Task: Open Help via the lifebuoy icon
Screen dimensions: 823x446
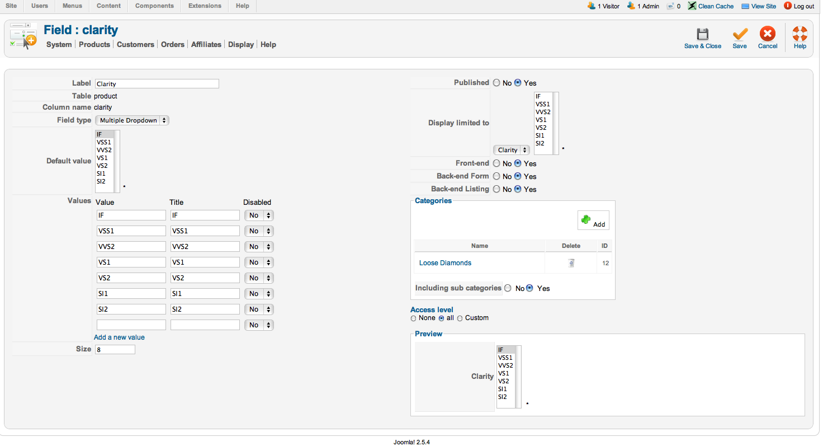Action: point(800,34)
